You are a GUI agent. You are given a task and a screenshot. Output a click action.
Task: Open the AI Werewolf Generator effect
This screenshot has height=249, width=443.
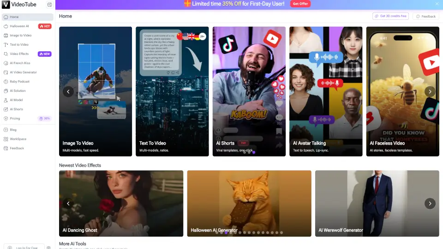[377, 203]
